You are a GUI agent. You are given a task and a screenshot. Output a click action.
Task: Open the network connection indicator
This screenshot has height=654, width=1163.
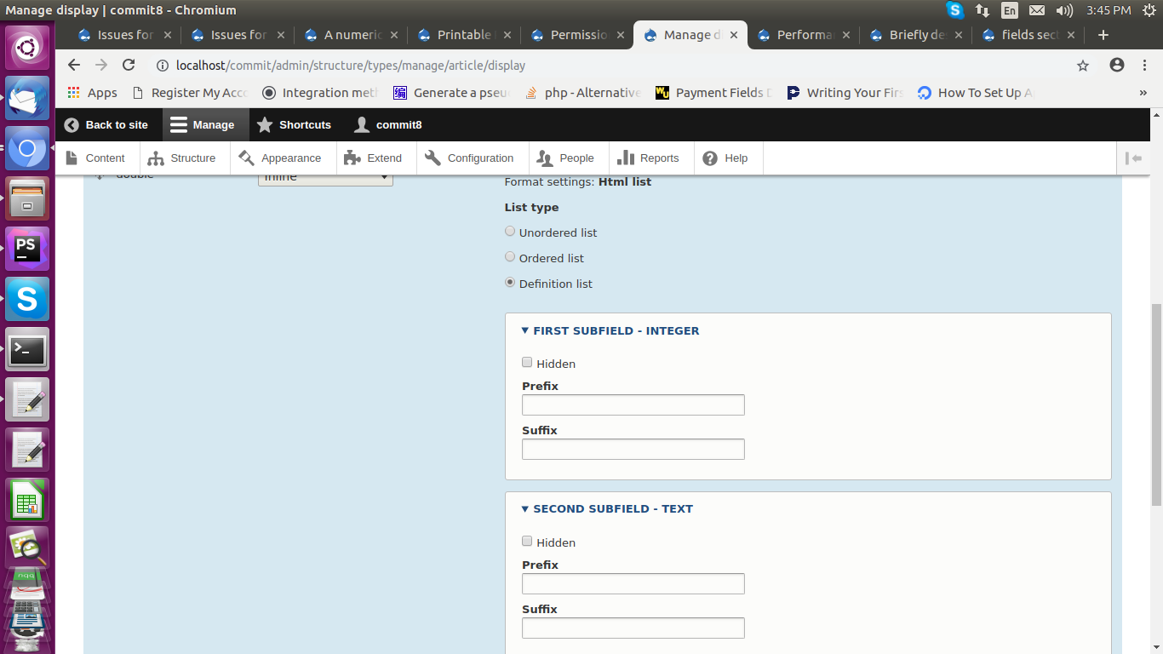(983, 10)
